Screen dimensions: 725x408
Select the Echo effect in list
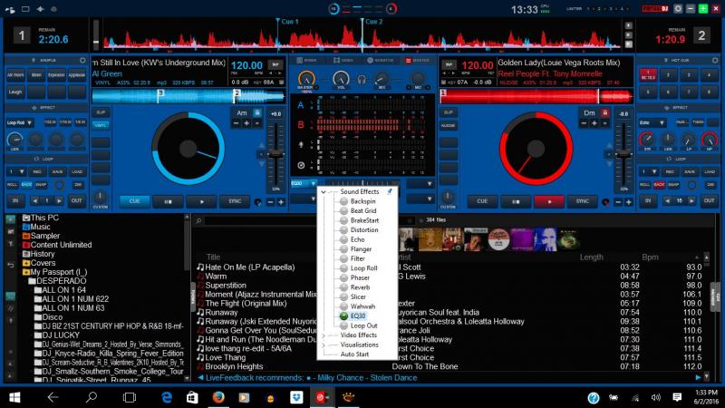[357, 239]
